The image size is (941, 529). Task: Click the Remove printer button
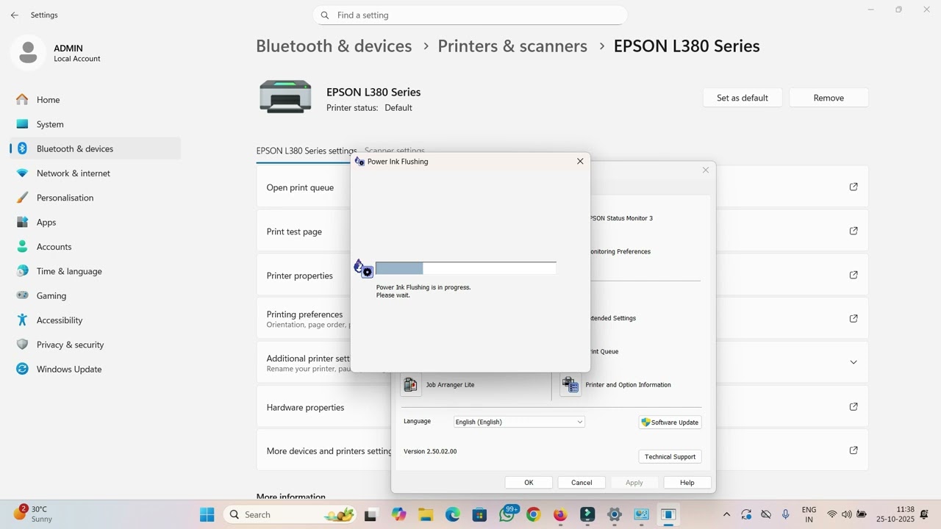829,98
